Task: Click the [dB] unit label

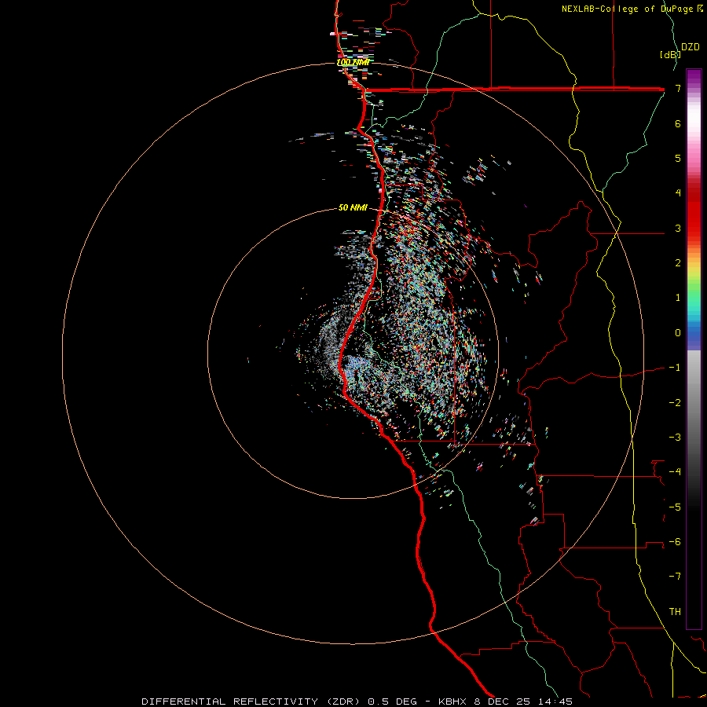Action: [x=669, y=54]
